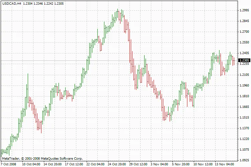Select the 10 Oct 04:00 time label
The image size is (251, 167).
click(x=31, y=164)
